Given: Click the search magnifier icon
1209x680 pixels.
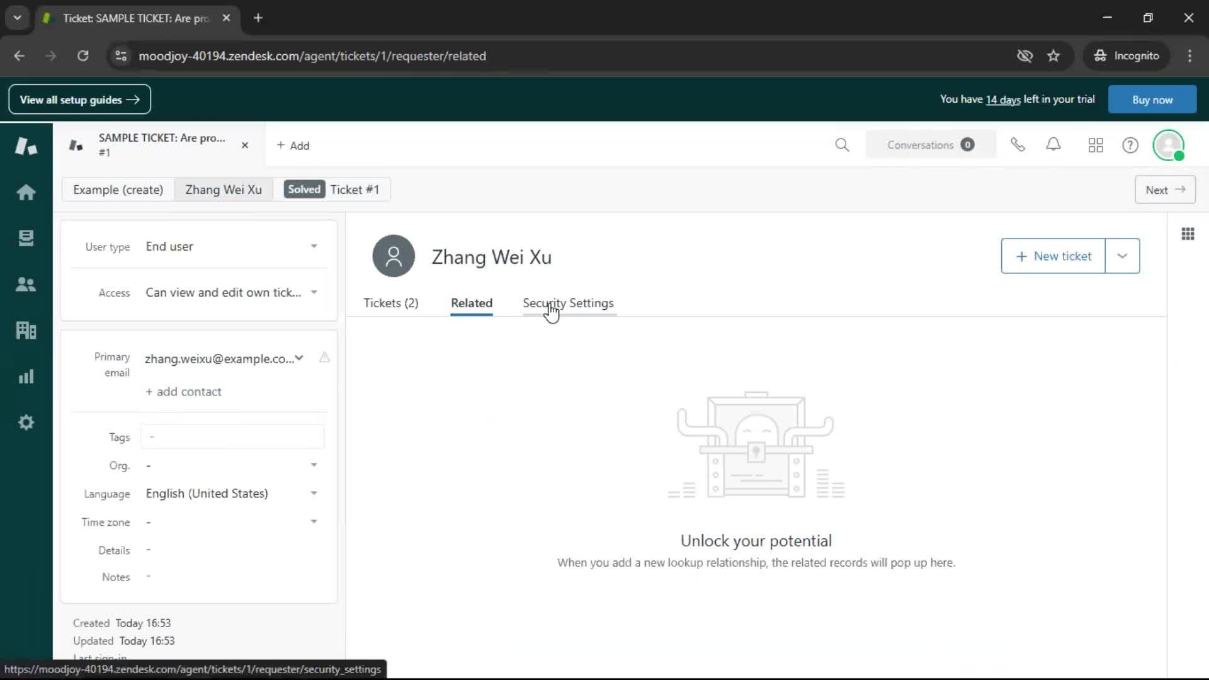Looking at the screenshot, I should click(842, 145).
